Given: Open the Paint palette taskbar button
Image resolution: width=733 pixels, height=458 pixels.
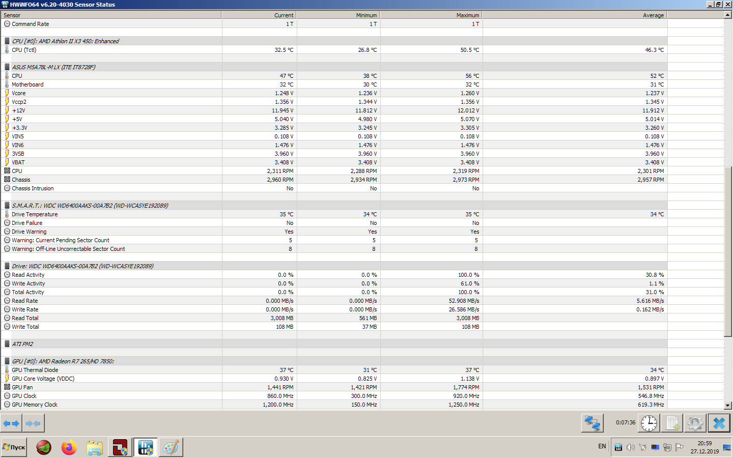Looking at the screenshot, I should (171, 447).
